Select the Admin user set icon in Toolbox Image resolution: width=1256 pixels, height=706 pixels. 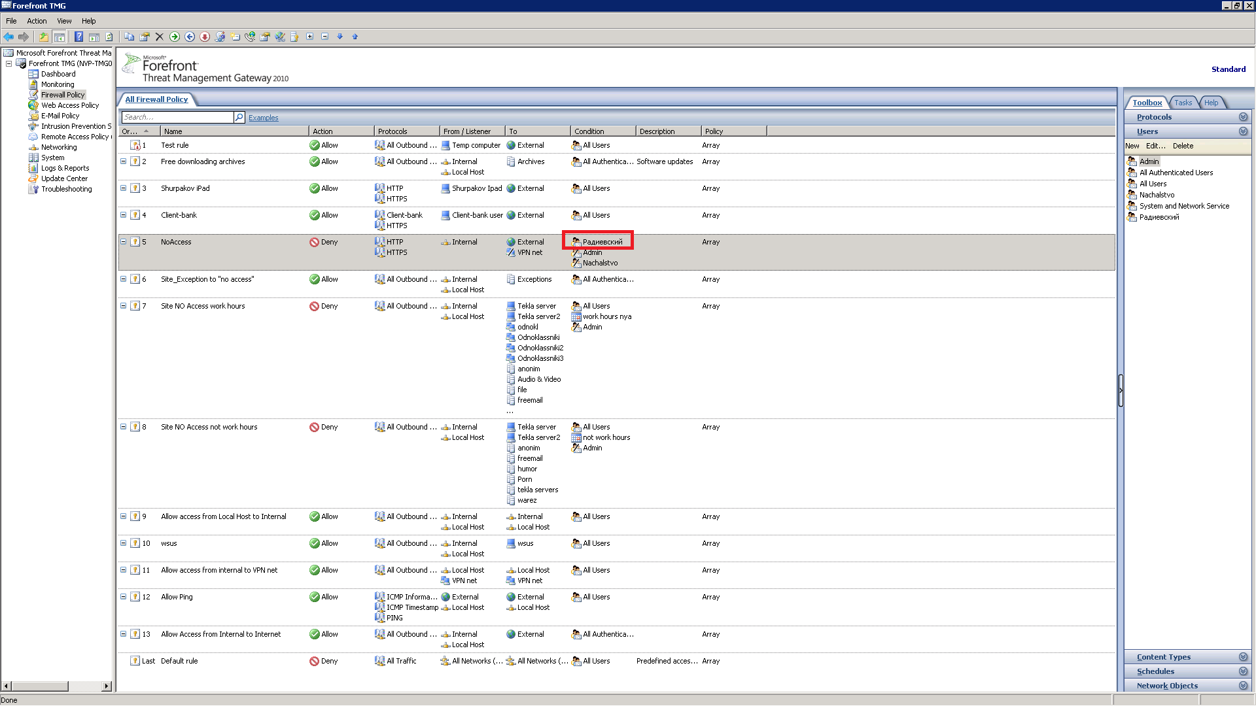click(1132, 161)
